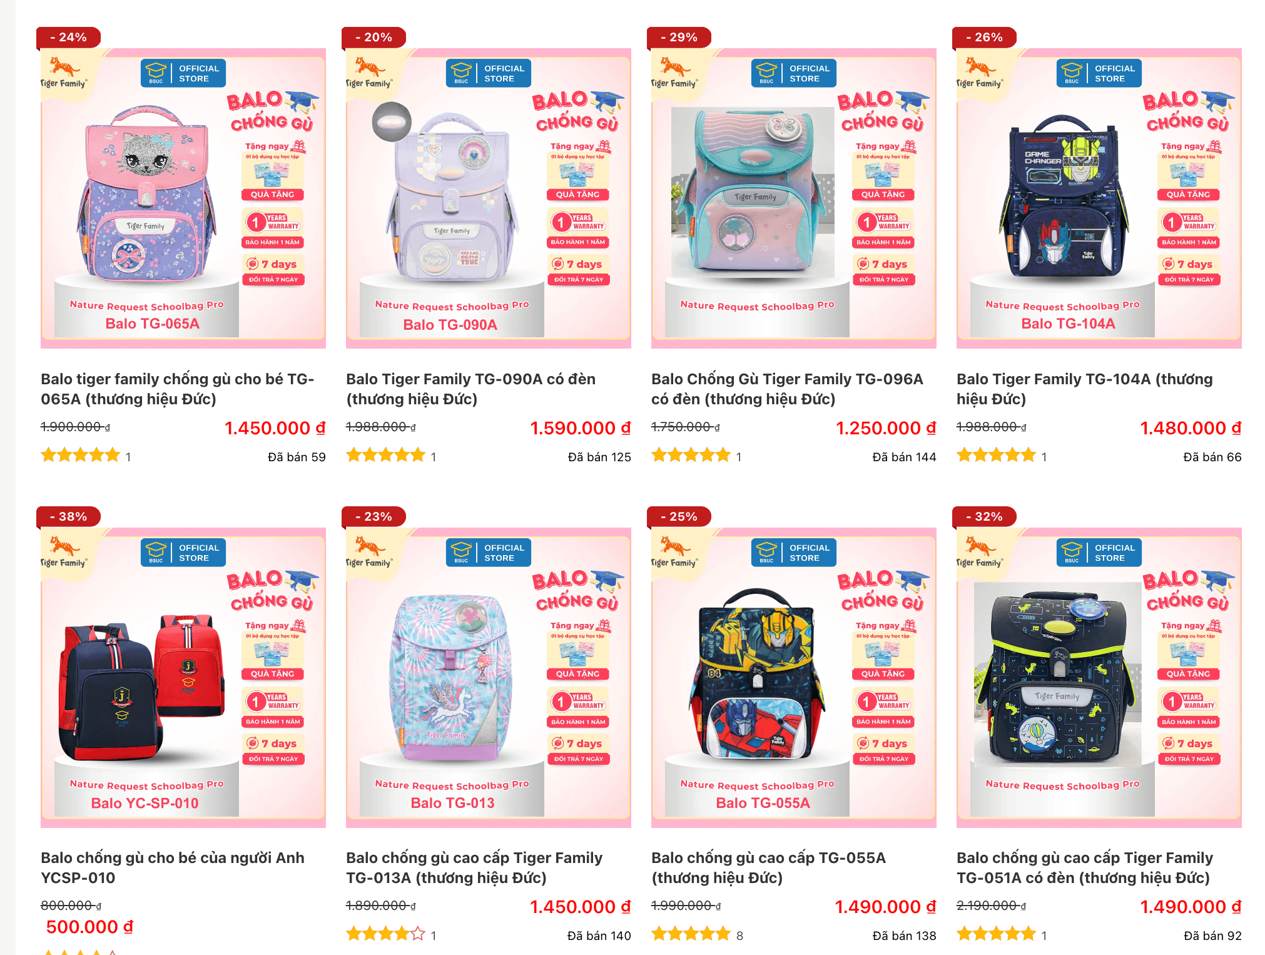Click the -38% discount badge
Image resolution: width=1265 pixels, height=955 pixels.
(68, 517)
